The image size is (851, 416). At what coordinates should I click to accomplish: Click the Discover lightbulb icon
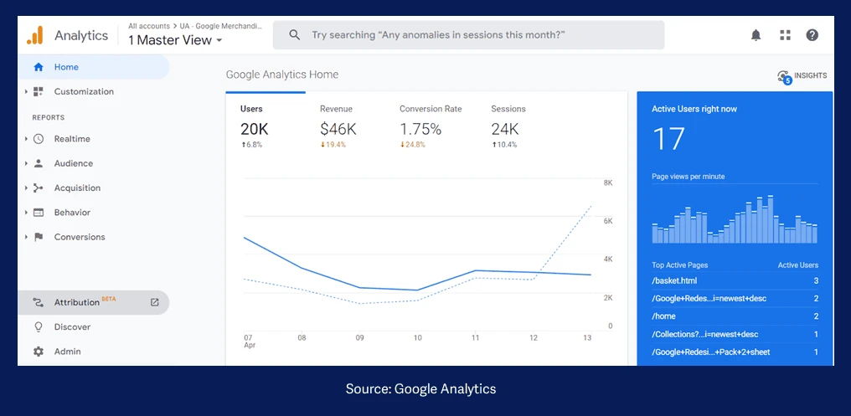pos(39,327)
